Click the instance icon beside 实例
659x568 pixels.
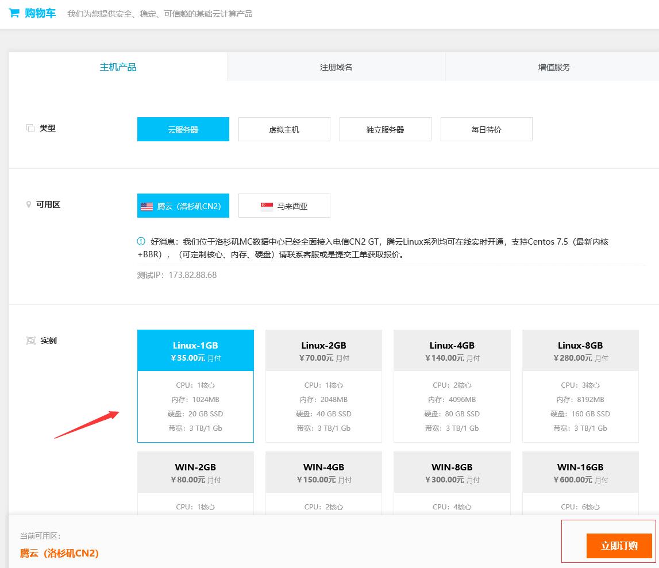31,340
